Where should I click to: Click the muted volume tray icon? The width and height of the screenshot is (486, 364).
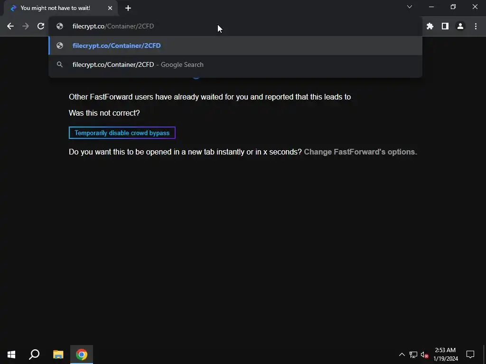pos(424,355)
